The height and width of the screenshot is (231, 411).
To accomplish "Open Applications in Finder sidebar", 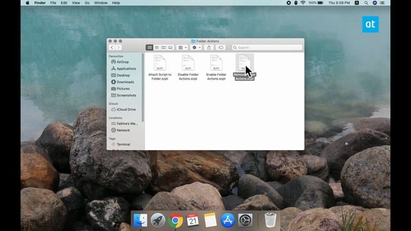I will pos(123,69).
